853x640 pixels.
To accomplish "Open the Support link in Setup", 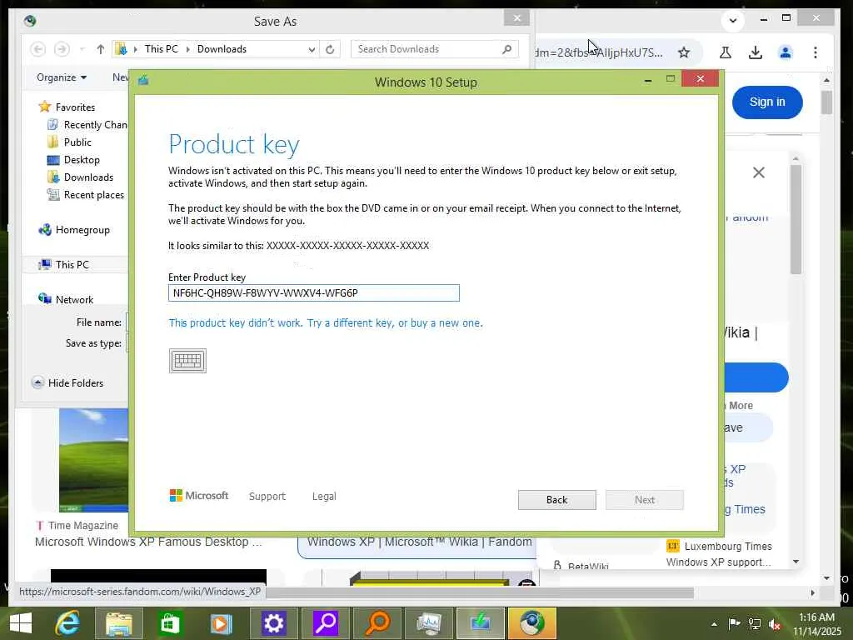I will [x=267, y=497].
